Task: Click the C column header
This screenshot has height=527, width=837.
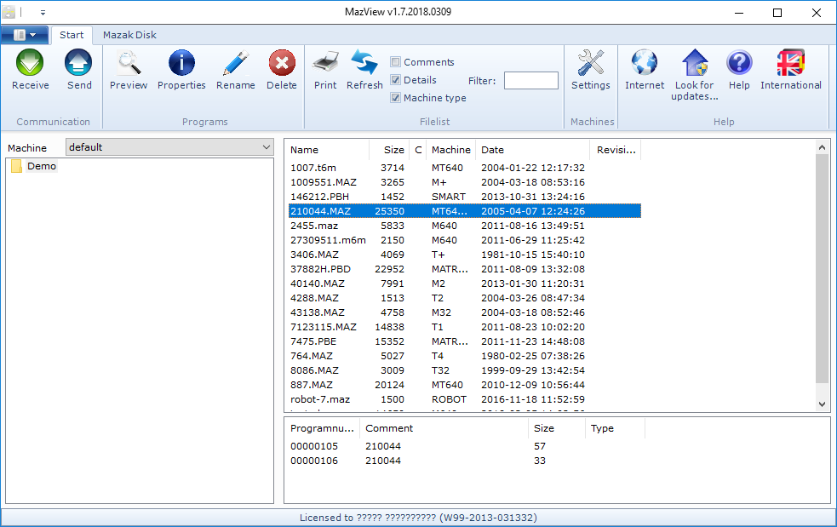Action: (x=418, y=150)
